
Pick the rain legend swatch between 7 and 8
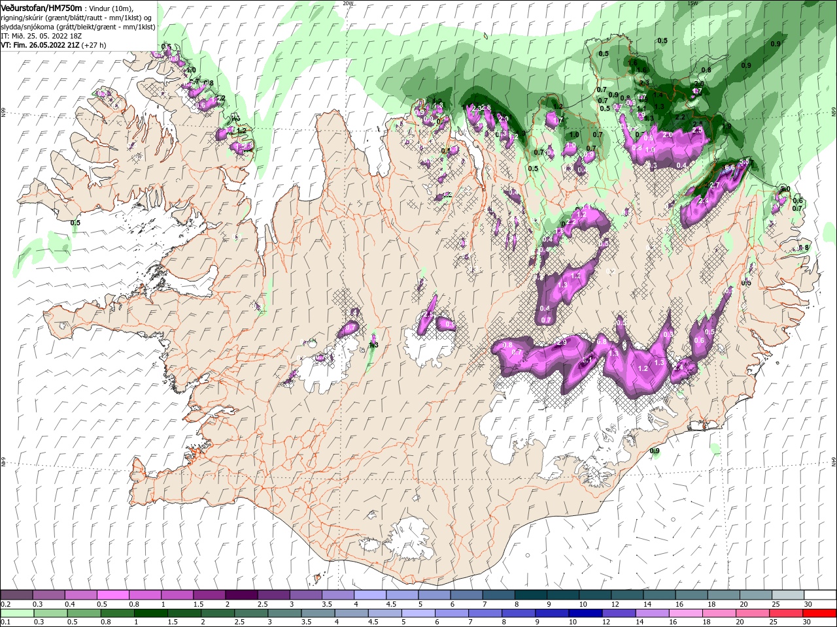point(485,613)
